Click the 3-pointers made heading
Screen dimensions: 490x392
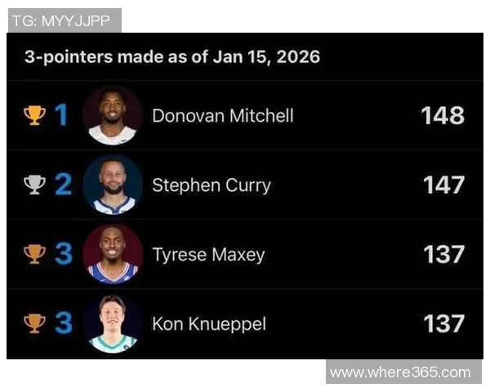tap(171, 57)
